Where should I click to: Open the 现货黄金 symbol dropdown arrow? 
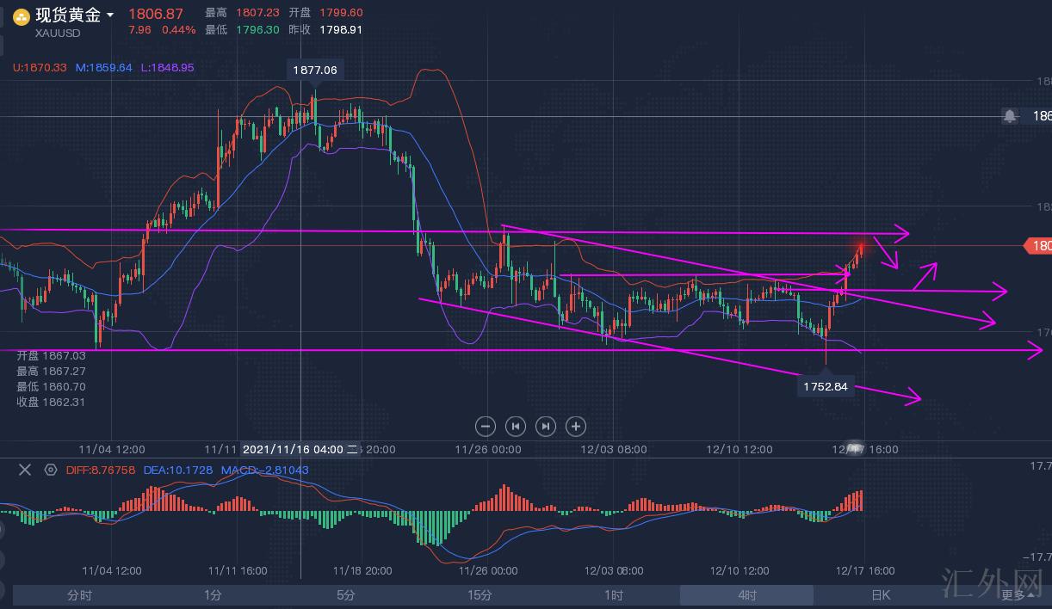[x=110, y=15]
